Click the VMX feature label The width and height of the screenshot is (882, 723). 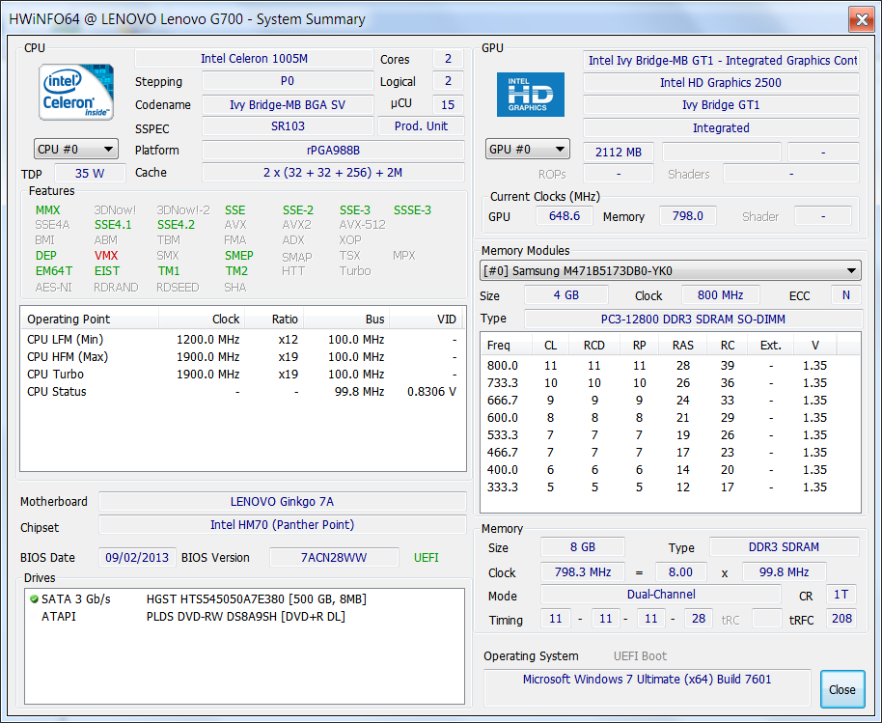tap(106, 256)
